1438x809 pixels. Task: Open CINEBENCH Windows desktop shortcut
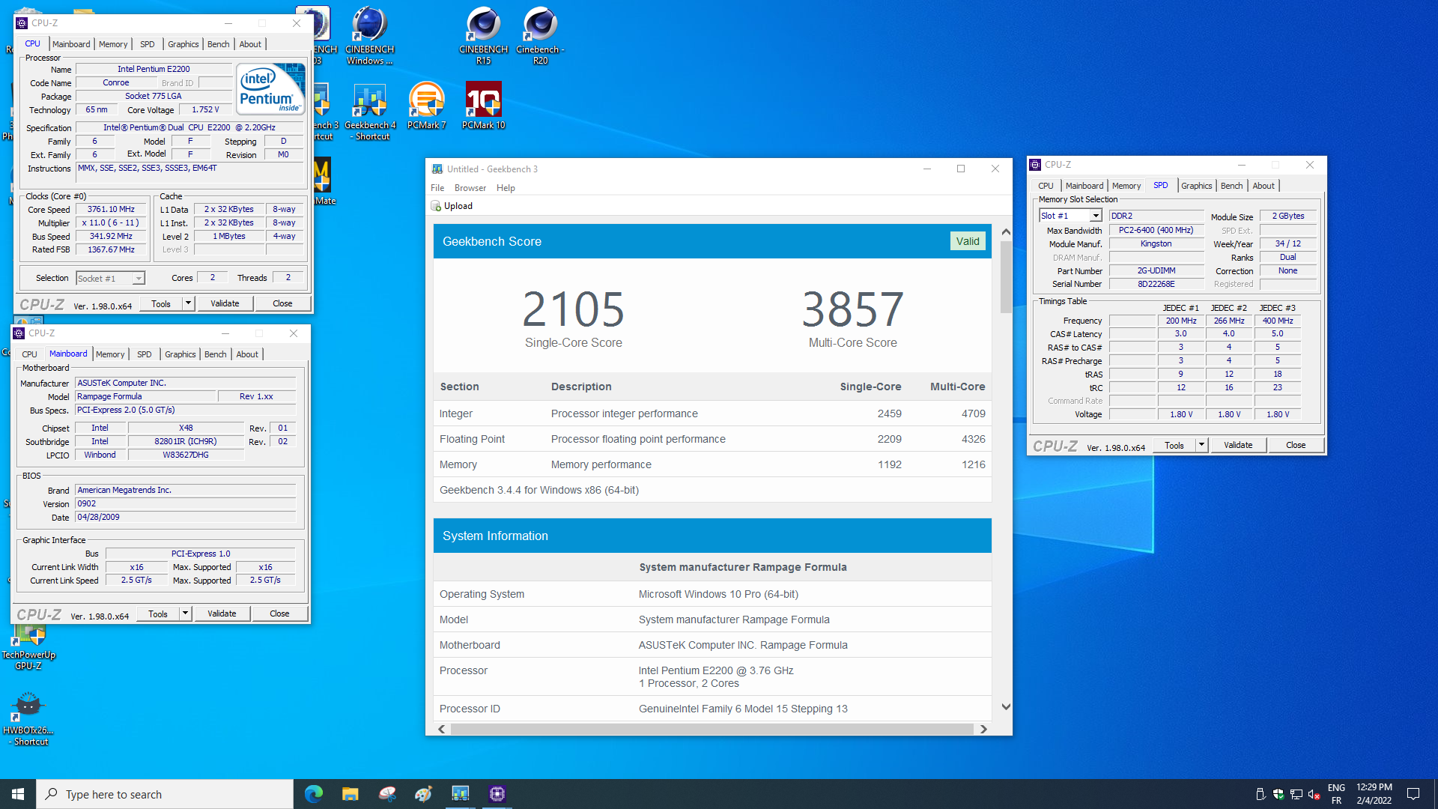point(369,35)
